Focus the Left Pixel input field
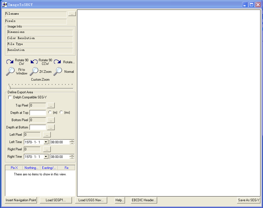Image resolution: width=263 pixels, height=208 pixels. coord(32,135)
